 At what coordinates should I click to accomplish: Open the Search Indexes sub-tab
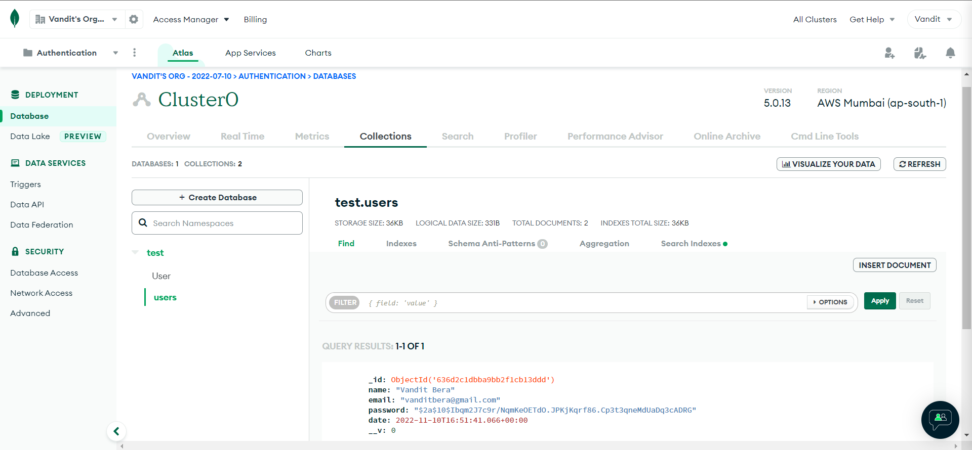click(694, 243)
